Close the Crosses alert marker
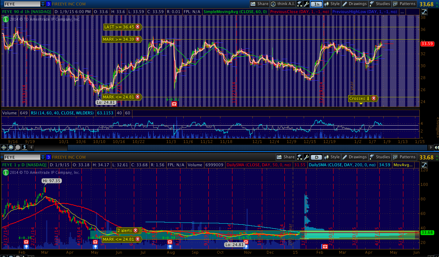The height and width of the screenshot is (257, 439). (x=374, y=98)
